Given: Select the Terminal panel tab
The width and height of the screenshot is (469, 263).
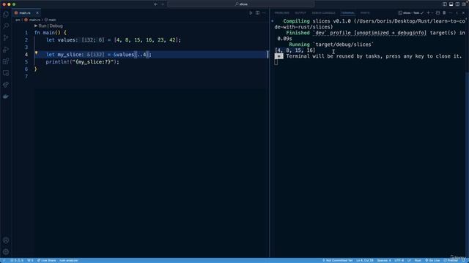Looking at the screenshot, I should (x=347, y=13).
